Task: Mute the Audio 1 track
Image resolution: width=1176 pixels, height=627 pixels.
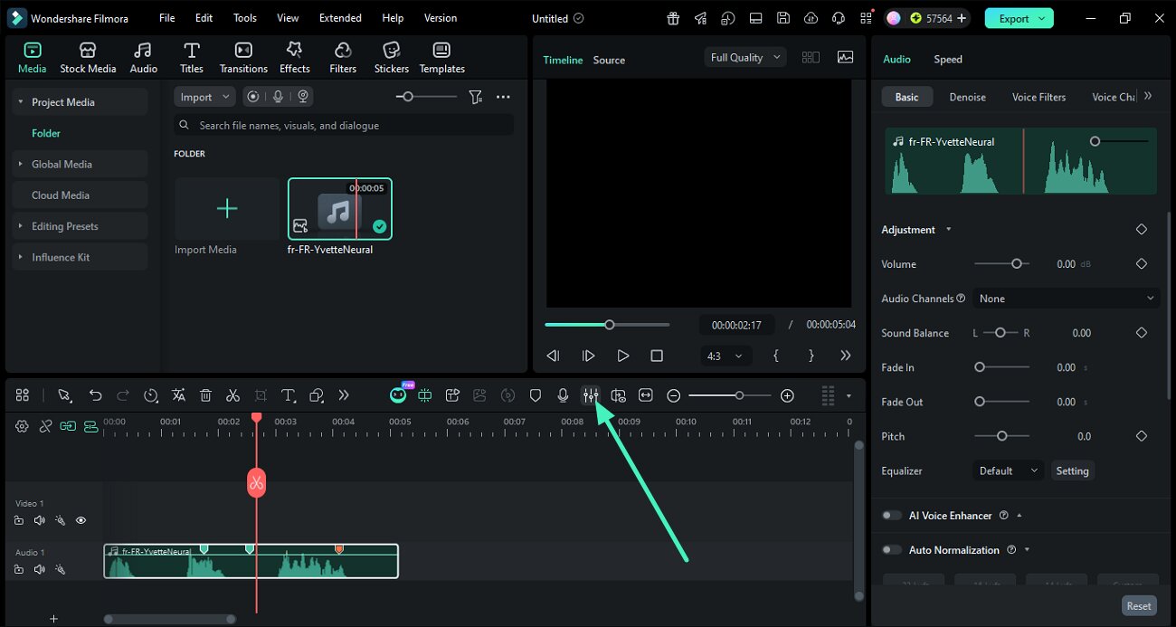Action: pyautogui.click(x=39, y=569)
